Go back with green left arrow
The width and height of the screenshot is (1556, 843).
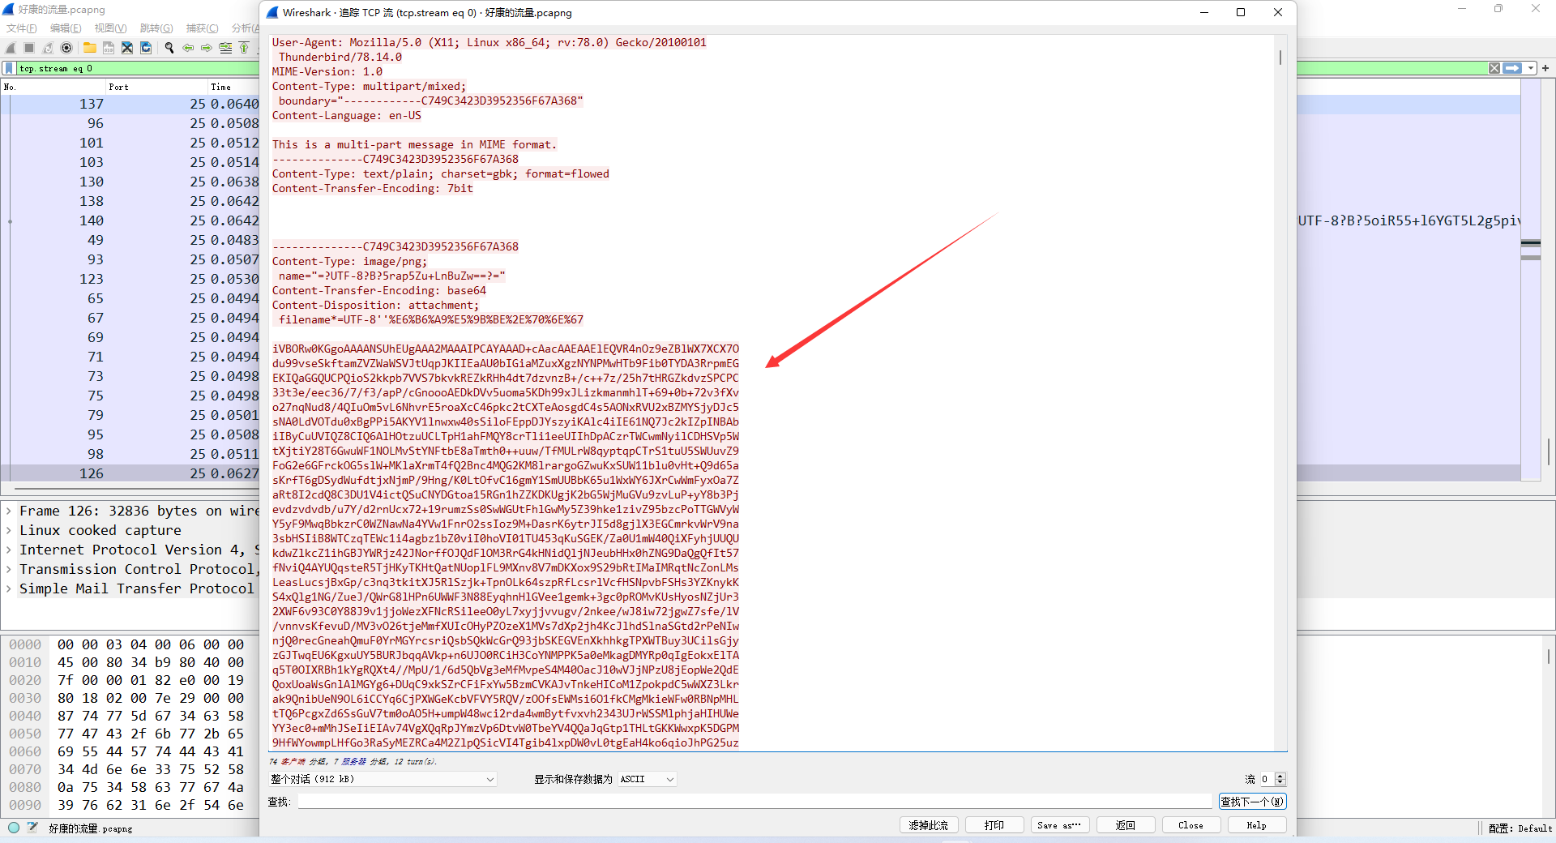[188, 48]
